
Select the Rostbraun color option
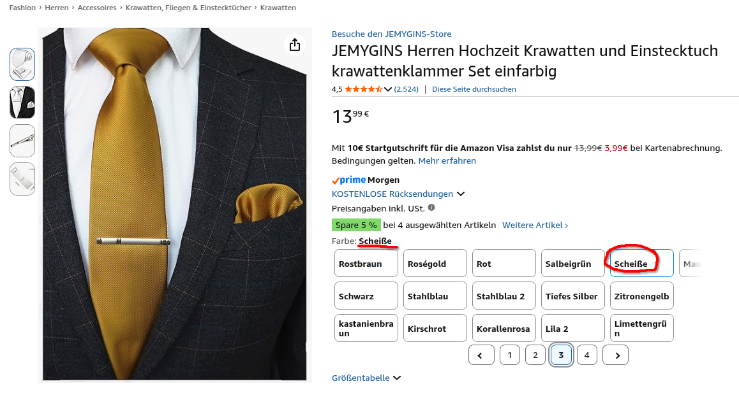(x=366, y=263)
